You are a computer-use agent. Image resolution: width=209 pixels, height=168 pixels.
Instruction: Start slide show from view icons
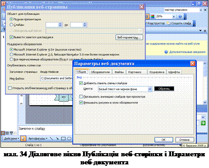click(11, 133)
